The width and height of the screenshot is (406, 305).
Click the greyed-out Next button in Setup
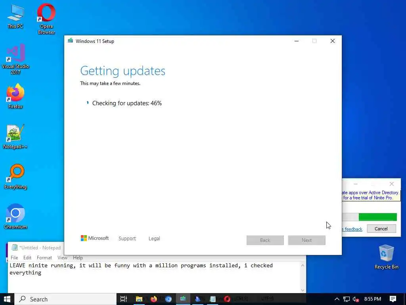(307, 240)
